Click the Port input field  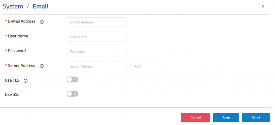[x=146, y=66]
